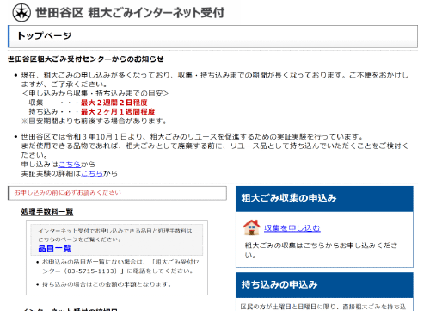Click the 持ち込みの申込み panel header
The image size is (430, 311).
(324, 285)
